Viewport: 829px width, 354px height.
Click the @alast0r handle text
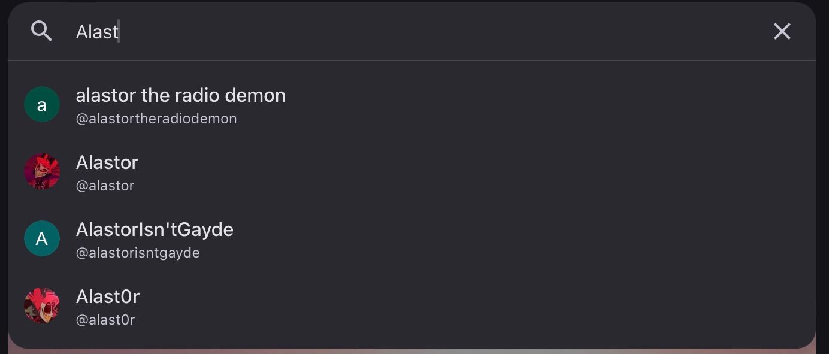click(105, 320)
